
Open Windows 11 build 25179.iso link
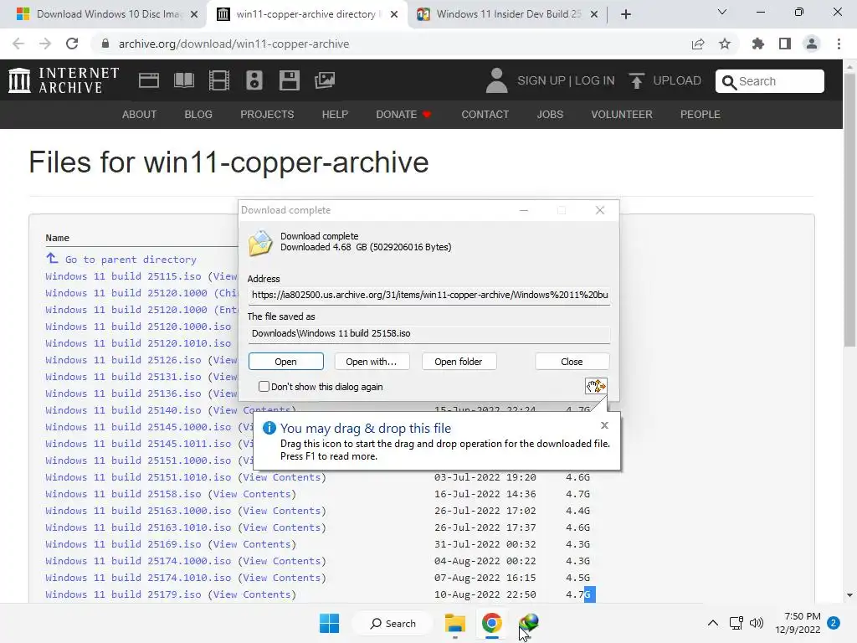[x=124, y=594]
